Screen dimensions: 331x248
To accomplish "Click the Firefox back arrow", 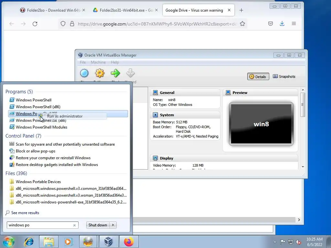I will [x=12, y=24].
